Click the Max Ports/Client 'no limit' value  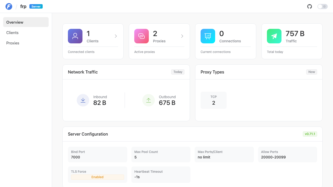click(x=204, y=157)
